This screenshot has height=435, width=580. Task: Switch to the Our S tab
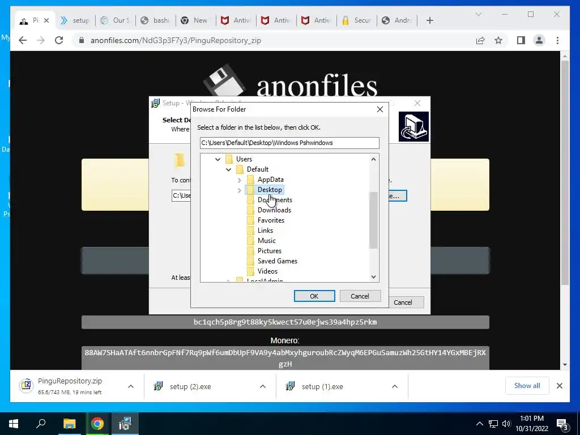coord(116,21)
